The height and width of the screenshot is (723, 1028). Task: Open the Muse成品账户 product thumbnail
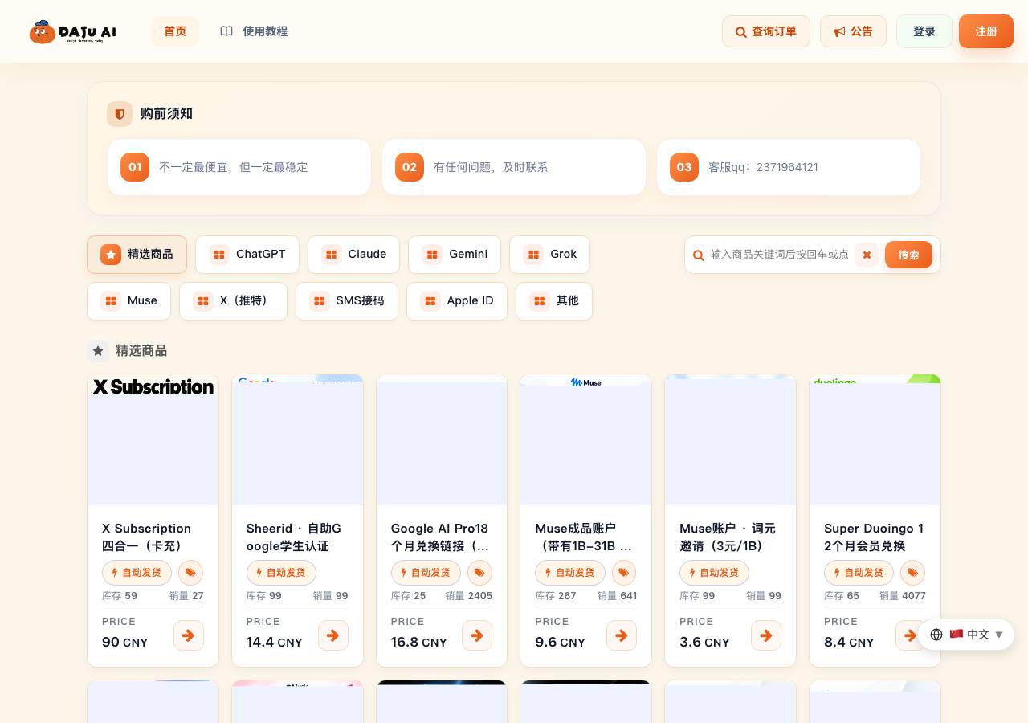[585, 439]
